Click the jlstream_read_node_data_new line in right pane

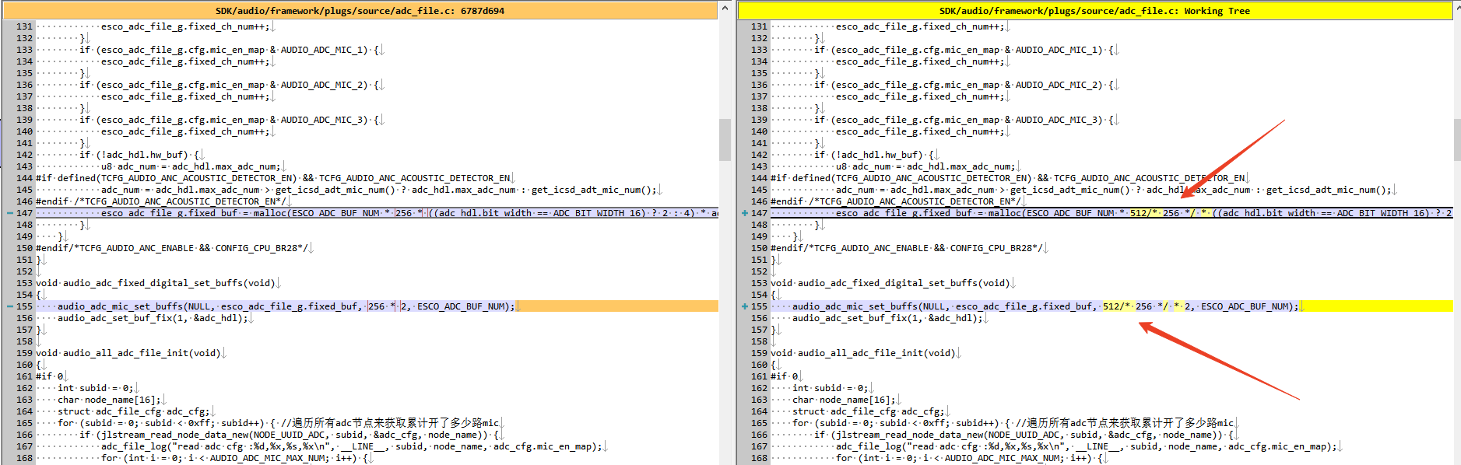coord(1022,435)
